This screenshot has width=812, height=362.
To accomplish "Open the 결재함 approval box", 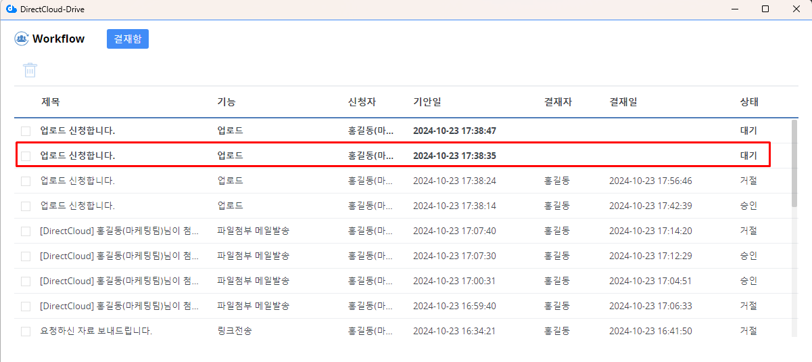I will (127, 39).
